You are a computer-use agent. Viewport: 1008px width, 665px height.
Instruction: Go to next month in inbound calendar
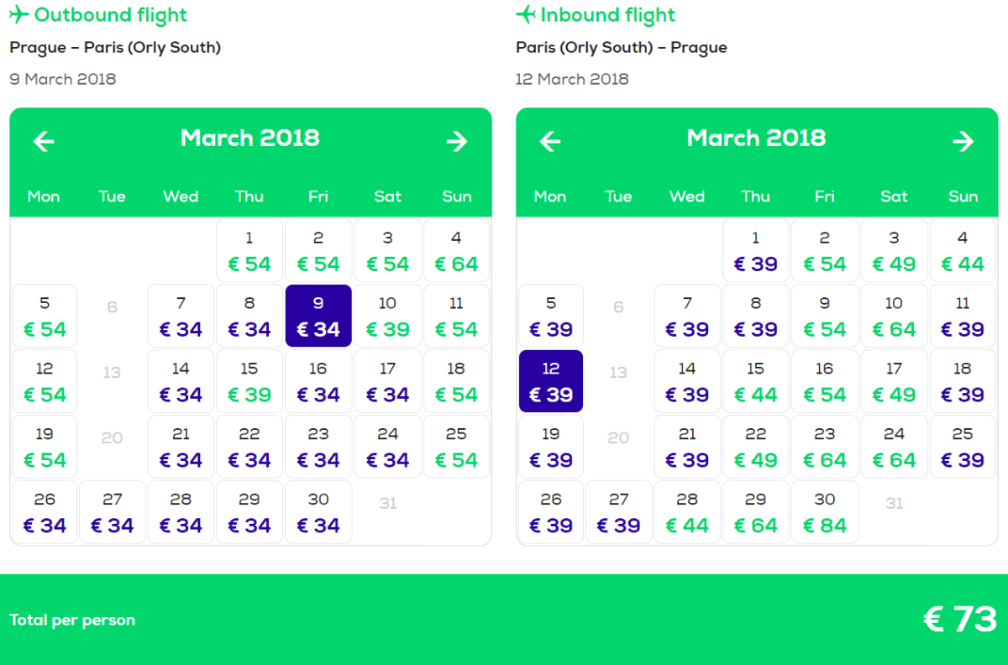(963, 141)
